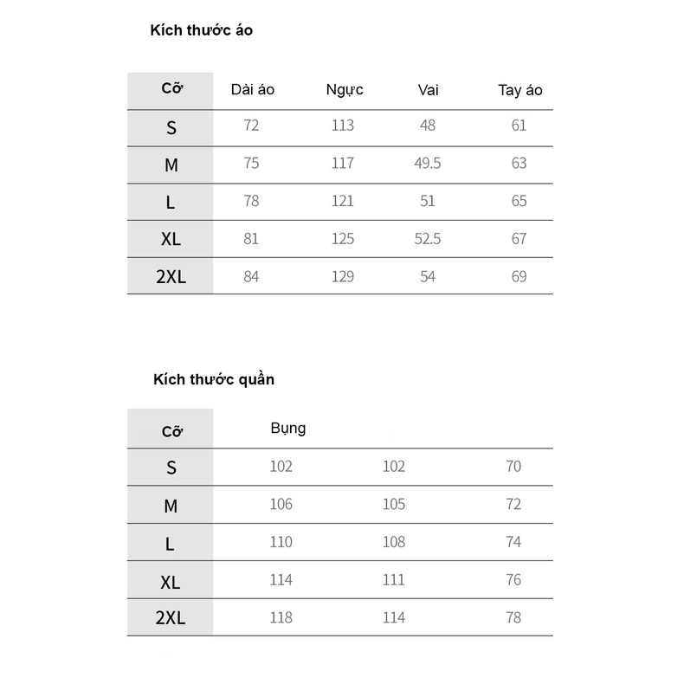Select the 'Vai' column header
684x684 pixels.
pyautogui.click(x=428, y=90)
